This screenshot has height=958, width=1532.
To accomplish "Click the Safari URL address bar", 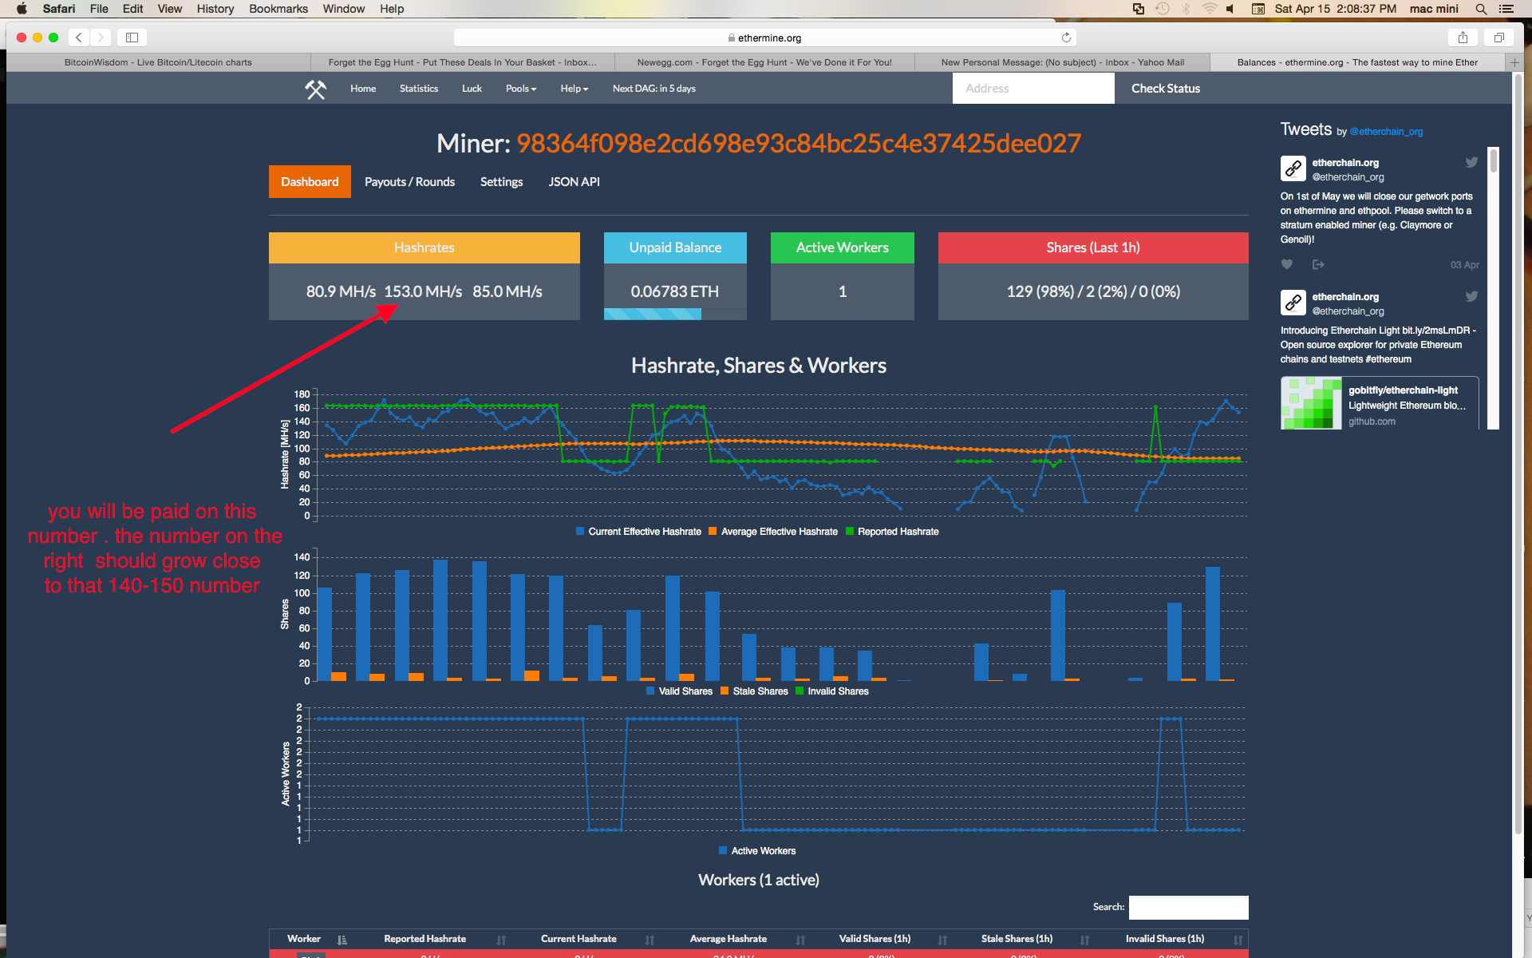I will [764, 38].
